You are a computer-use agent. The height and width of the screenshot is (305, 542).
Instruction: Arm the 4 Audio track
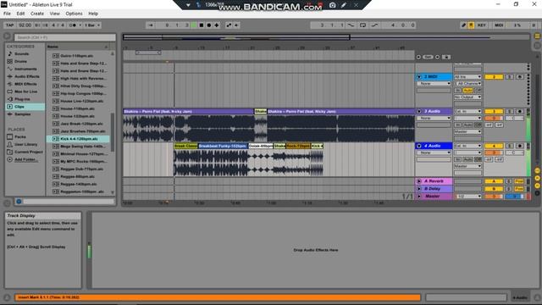[x=519, y=146]
